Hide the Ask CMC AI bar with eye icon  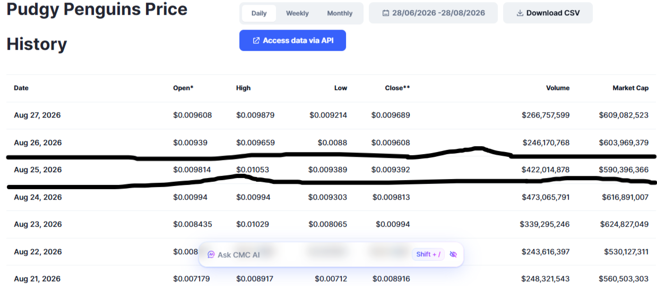453,254
